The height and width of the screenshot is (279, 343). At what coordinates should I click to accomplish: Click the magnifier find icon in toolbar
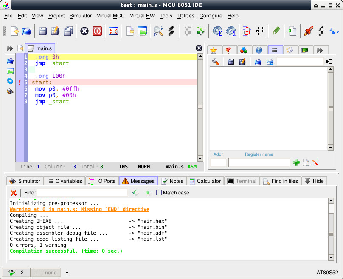tap(158, 31)
